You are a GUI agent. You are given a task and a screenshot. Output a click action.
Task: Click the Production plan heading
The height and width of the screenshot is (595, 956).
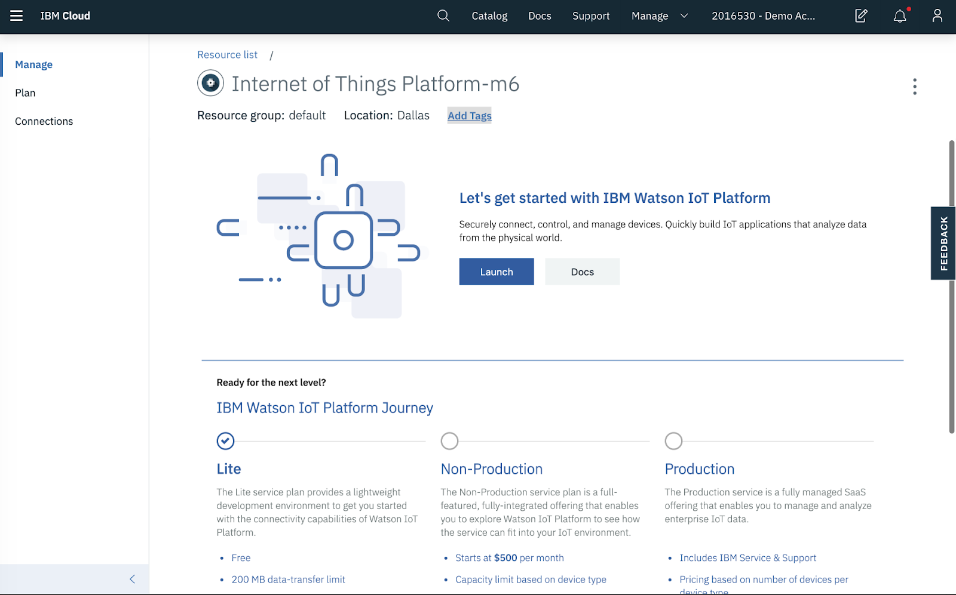(x=700, y=469)
